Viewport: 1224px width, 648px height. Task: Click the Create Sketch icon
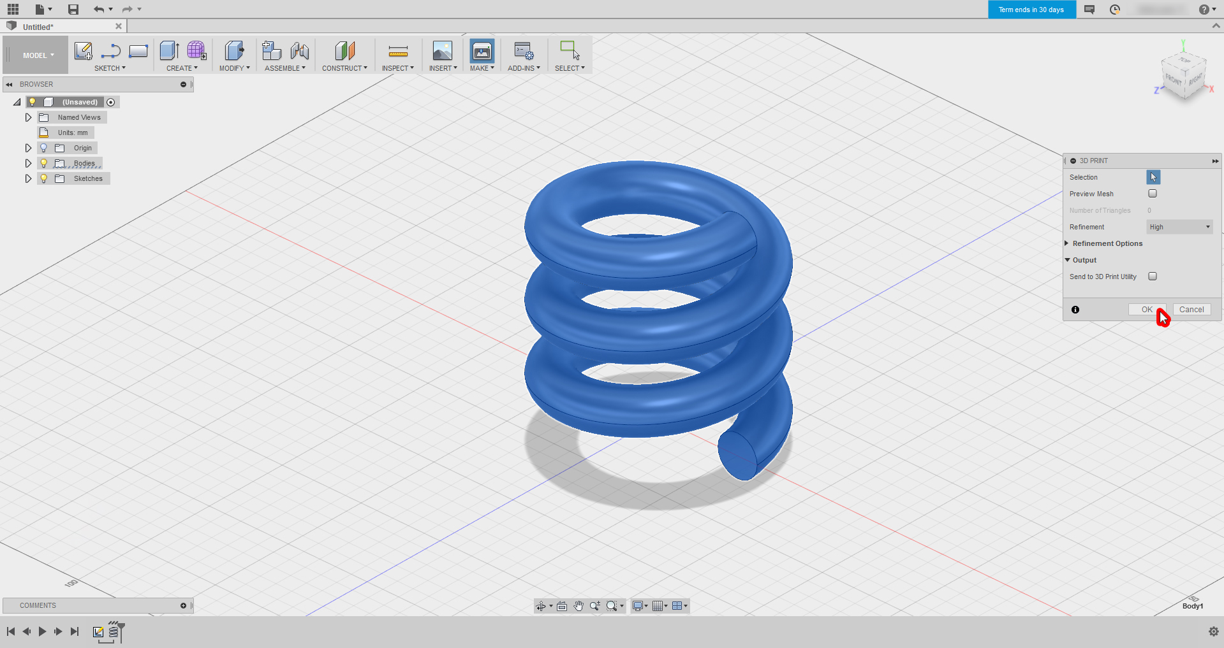coord(83,51)
